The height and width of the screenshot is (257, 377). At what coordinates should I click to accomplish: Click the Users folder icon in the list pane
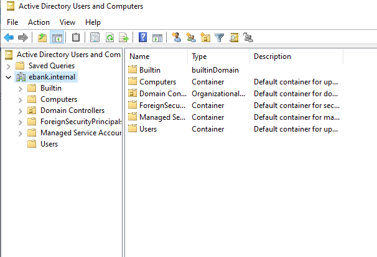pyautogui.click(x=133, y=128)
